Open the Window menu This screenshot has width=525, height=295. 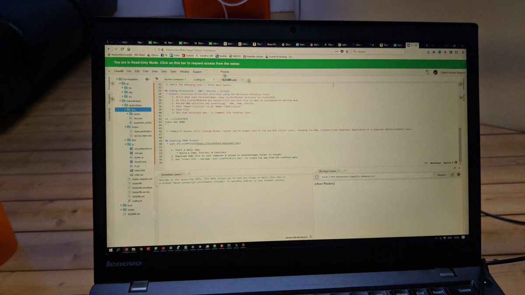[x=185, y=71]
